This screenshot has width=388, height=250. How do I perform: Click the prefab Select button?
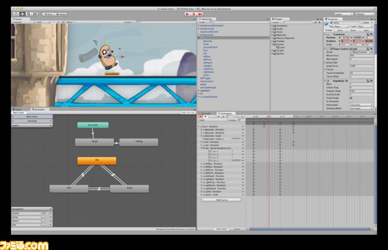click(340, 30)
